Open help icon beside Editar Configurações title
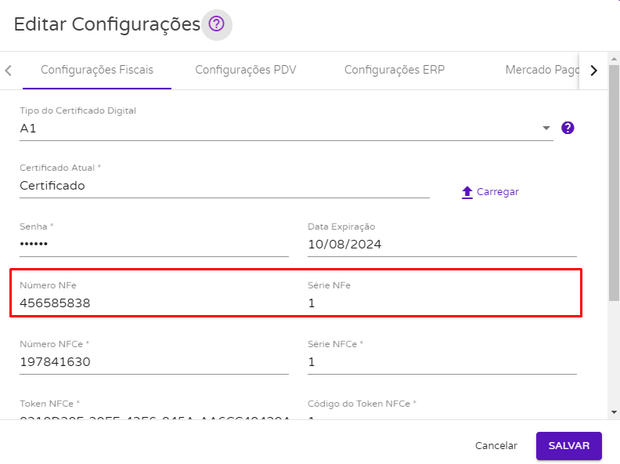Screen dimensions: 620x464 [x=217, y=24]
